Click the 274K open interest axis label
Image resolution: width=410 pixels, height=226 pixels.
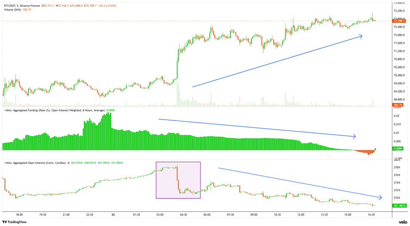397,183
